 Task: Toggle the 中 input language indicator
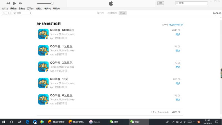point(194,122)
